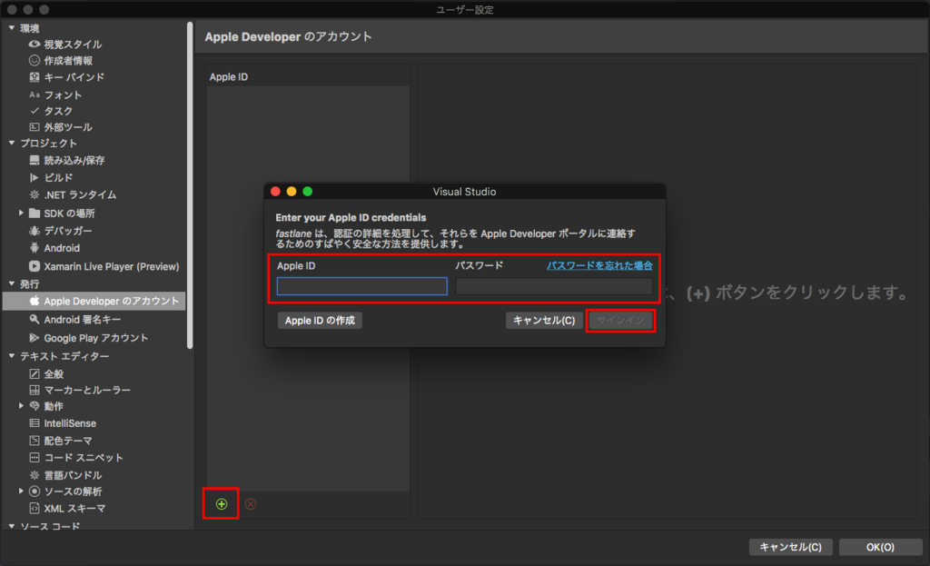Screen dimensions: 930x566
Task: Click the OK(O) button
Action: pyautogui.click(x=880, y=547)
